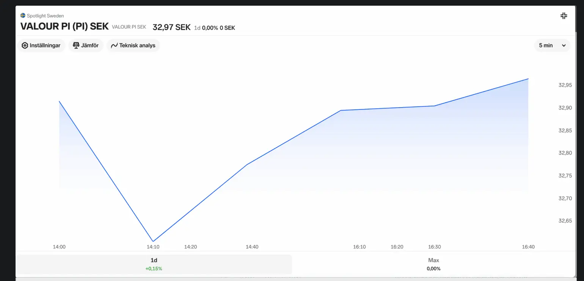Click the 32,90 y-axis label
This screenshot has width=584, height=281.
click(x=565, y=108)
